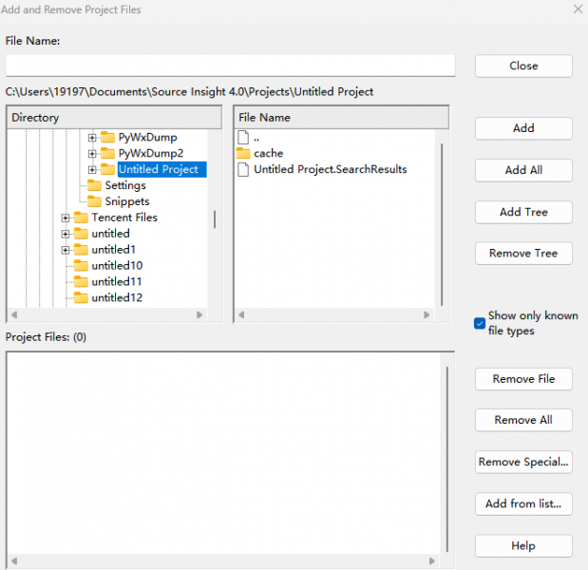Image resolution: width=588 pixels, height=570 pixels.
Task: Select 'Snippets' in the directory tree
Action: (127, 201)
